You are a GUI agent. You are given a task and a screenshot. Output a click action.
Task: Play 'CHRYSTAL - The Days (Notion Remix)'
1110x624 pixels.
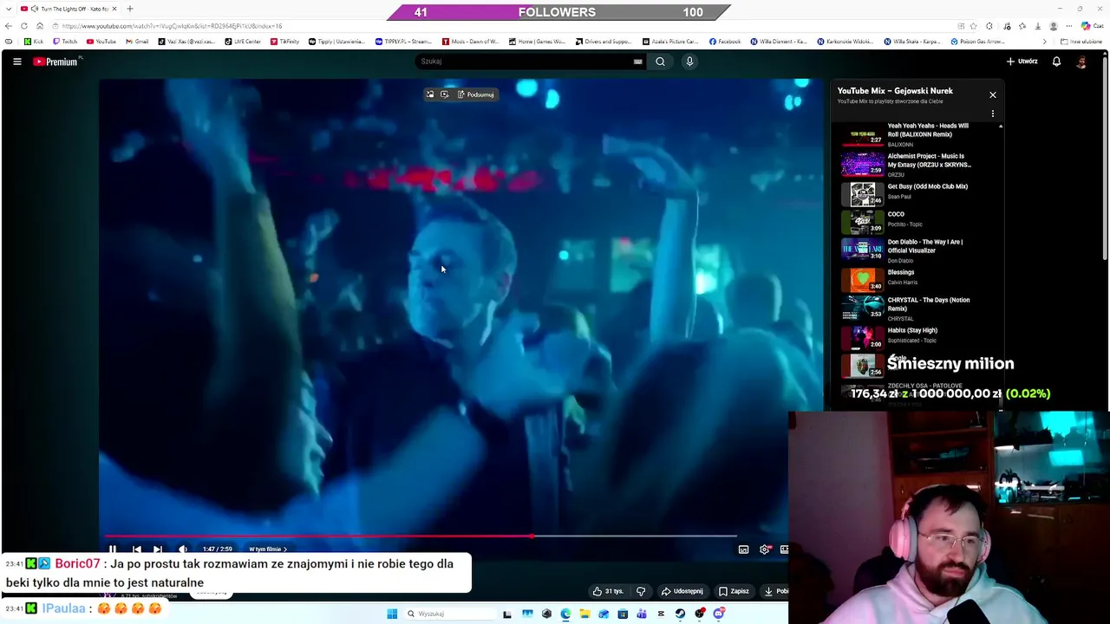(x=918, y=308)
